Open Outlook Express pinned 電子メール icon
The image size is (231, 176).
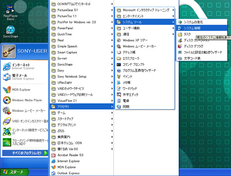[x=7, y=77]
